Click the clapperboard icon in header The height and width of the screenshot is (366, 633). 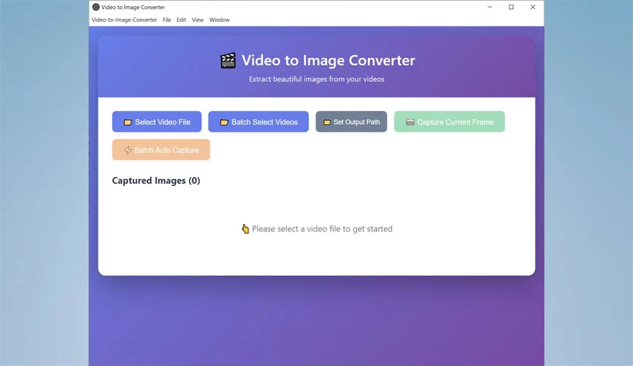pos(228,60)
